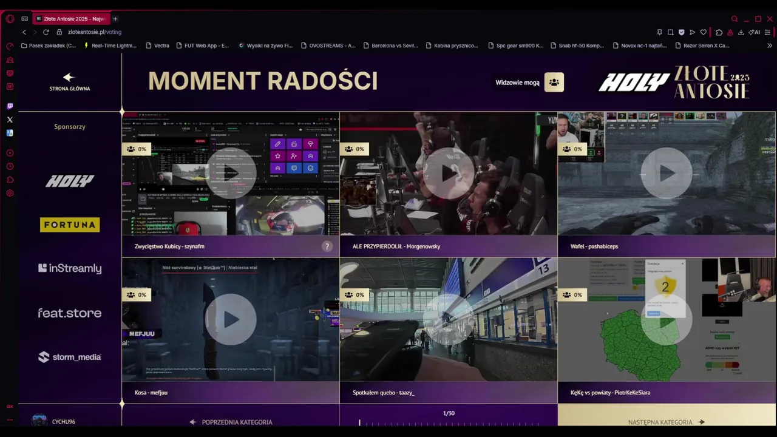Open the inStreamly sponsor logo
777x437 pixels.
(70, 268)
